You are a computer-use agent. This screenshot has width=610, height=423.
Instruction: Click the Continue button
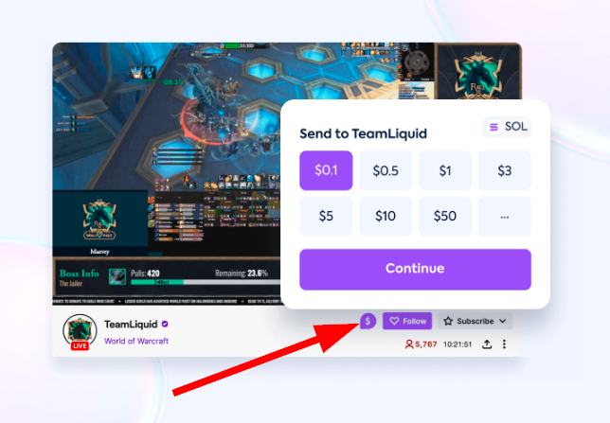[415, 270]
